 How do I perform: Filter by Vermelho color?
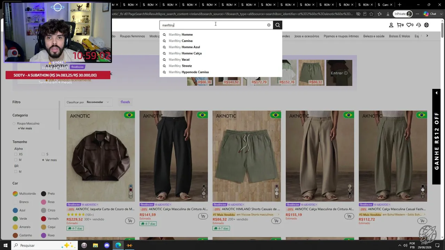pos(43,219)
